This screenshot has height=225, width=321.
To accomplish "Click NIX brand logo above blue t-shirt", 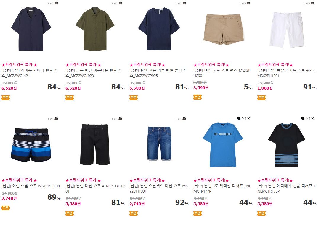I will pyautogui.click(x=244, y=119).
